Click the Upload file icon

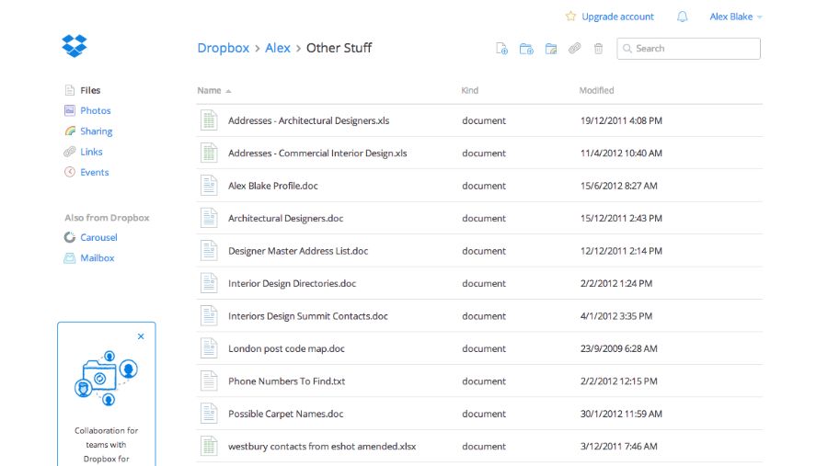click(x=502, y=49)
